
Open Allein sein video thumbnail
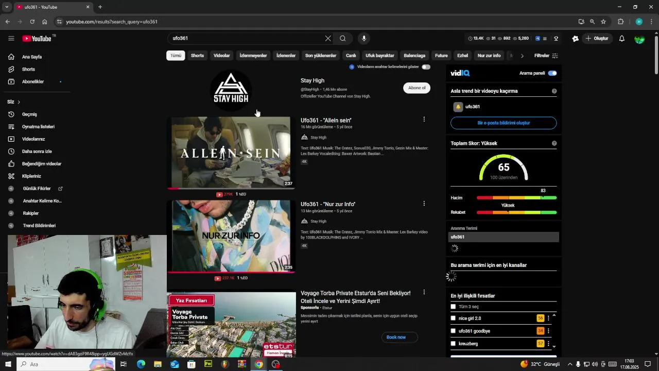[231, 153]
